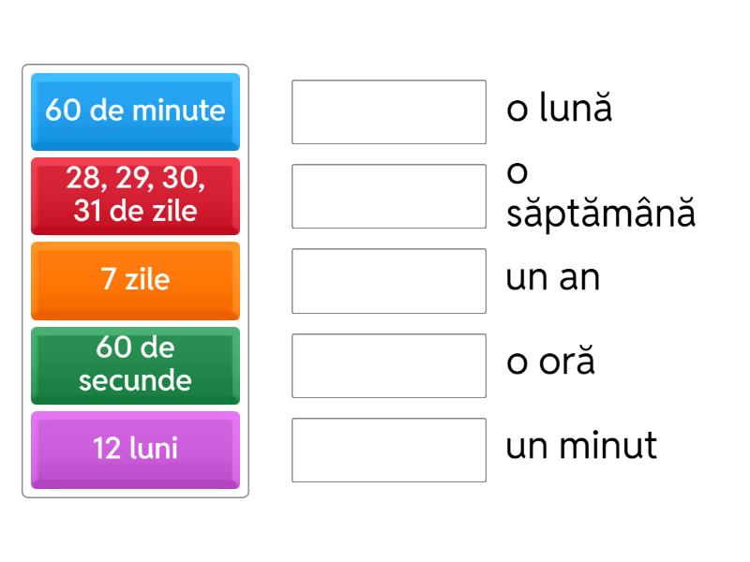This screenshot has width=750, height=562.
Task: Click the "7 zile" tile
Action: (135, 280)
